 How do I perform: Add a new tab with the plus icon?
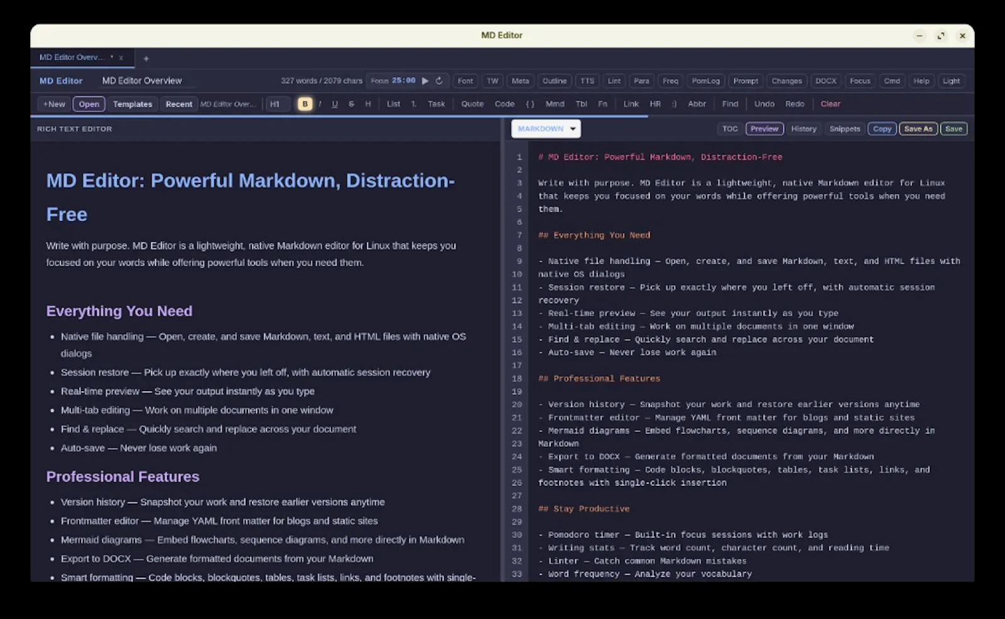click(x=146, y=58)
